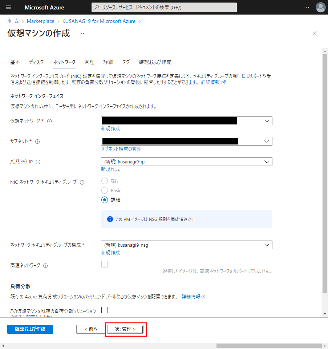This screenshot has height=349, width=328.
Task: Open external link icon after top 詳細情報
Action: click(223, 82)
